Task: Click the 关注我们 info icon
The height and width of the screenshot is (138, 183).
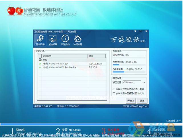Action: [65, 40]
